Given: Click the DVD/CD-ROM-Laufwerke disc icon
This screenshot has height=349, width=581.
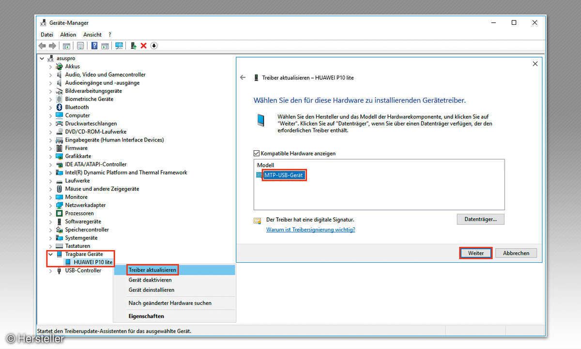Looking at the screenshot, I should pos(59,131).
